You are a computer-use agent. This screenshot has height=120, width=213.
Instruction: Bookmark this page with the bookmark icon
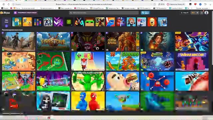coord(154,4)
